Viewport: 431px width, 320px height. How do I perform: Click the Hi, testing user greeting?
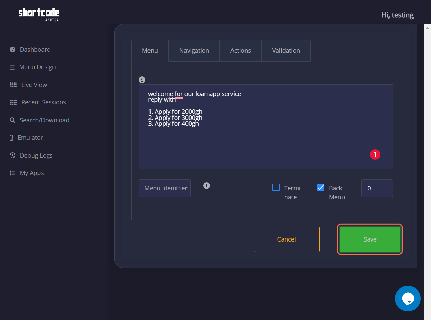(397, 15)
